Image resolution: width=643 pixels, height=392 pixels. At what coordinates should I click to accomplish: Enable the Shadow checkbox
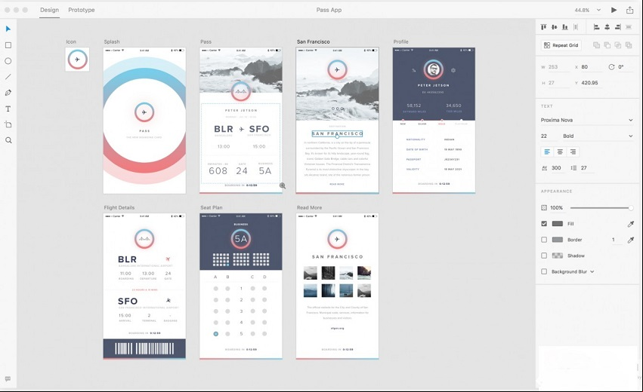pyautogui.click(x=544, y=256)
